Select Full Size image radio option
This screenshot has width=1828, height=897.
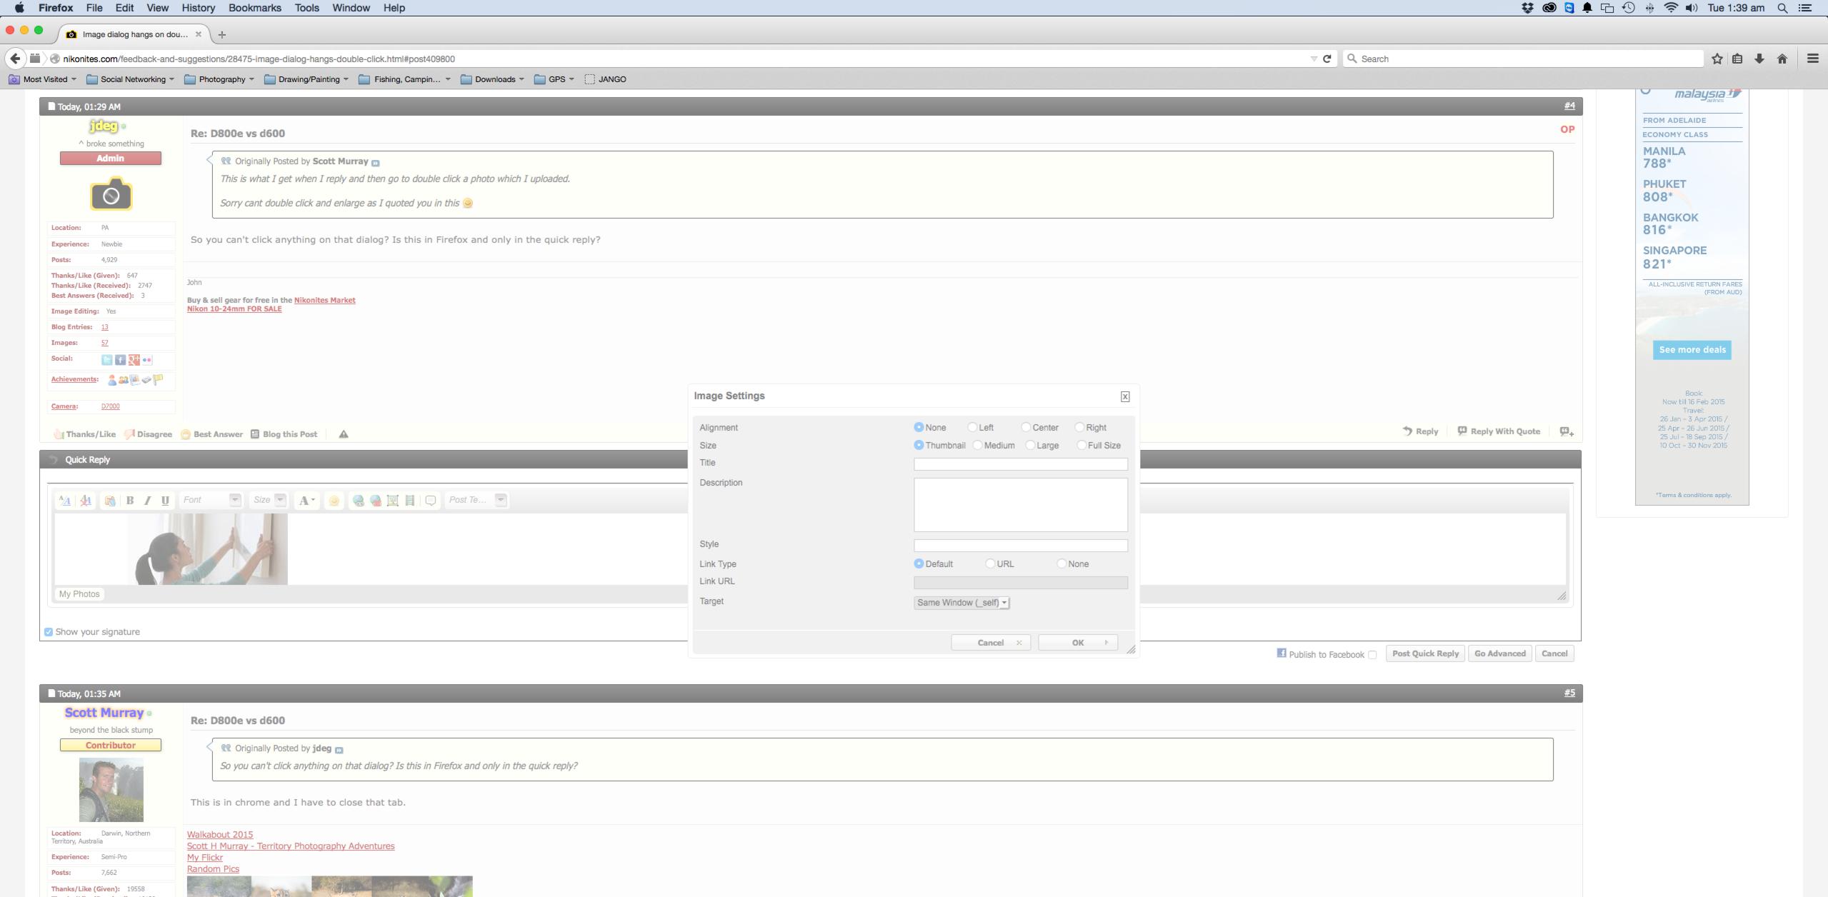click(1082, 445)
